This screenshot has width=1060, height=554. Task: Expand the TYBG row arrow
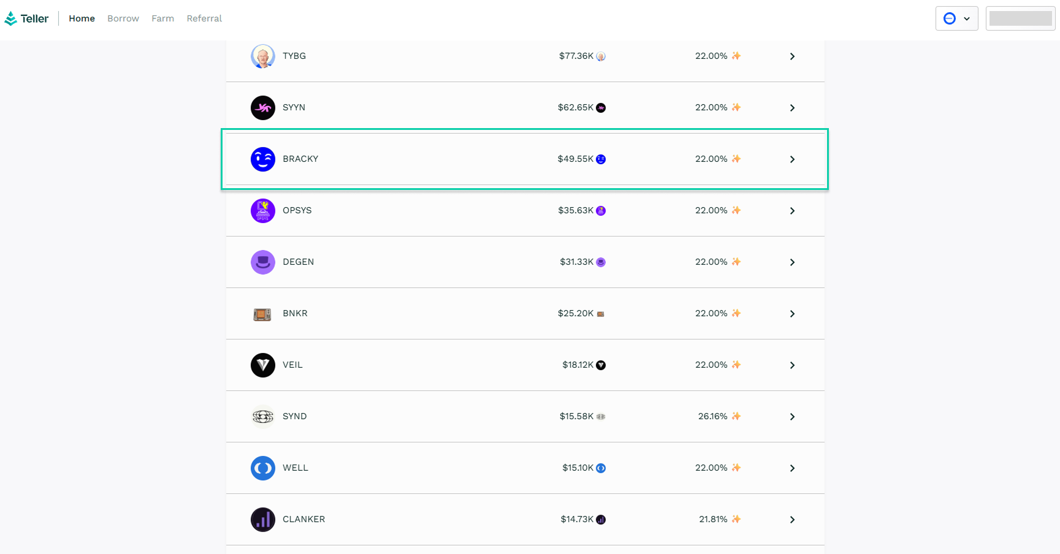click(792, 56)
